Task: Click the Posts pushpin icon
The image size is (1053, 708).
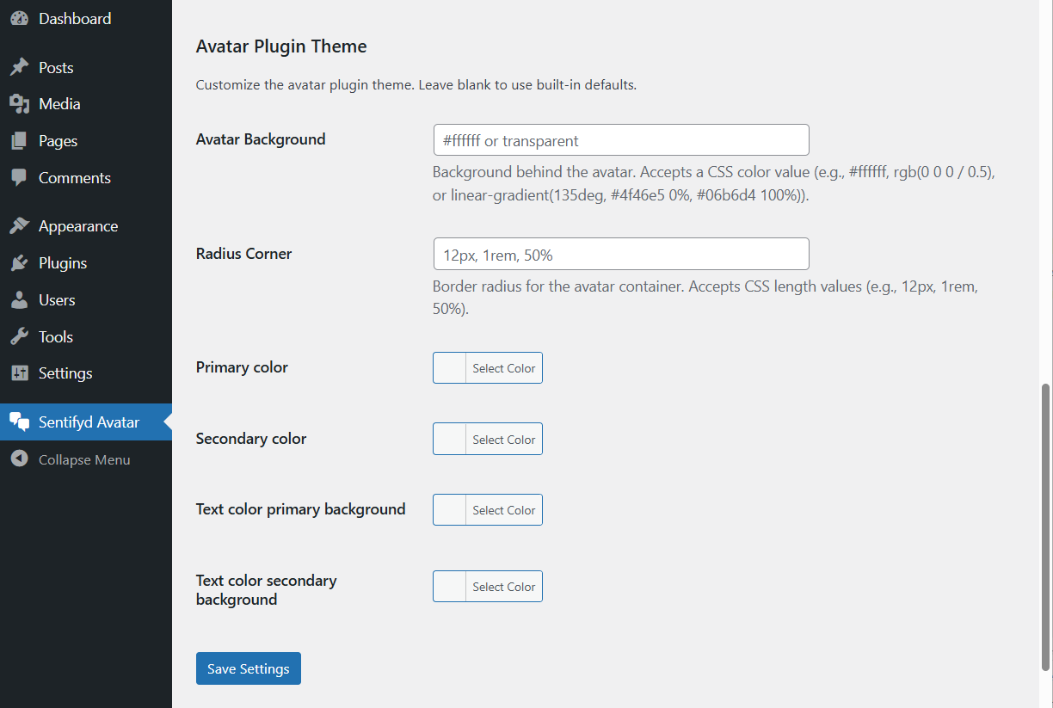Action: (x=19, y=66)
